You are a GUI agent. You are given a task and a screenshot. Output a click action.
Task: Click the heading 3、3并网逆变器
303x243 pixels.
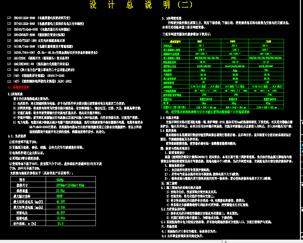click(172, 18)
